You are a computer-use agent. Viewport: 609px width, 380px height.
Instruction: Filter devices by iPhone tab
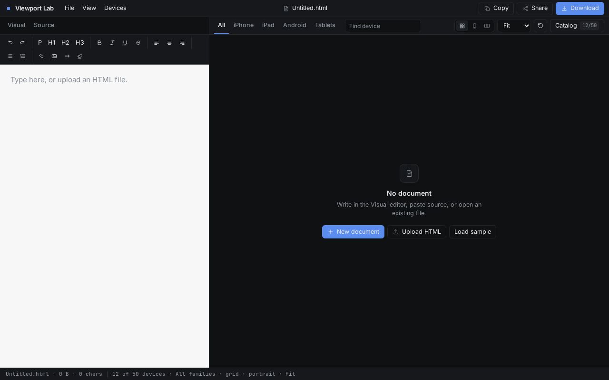[x=244, y=25]
